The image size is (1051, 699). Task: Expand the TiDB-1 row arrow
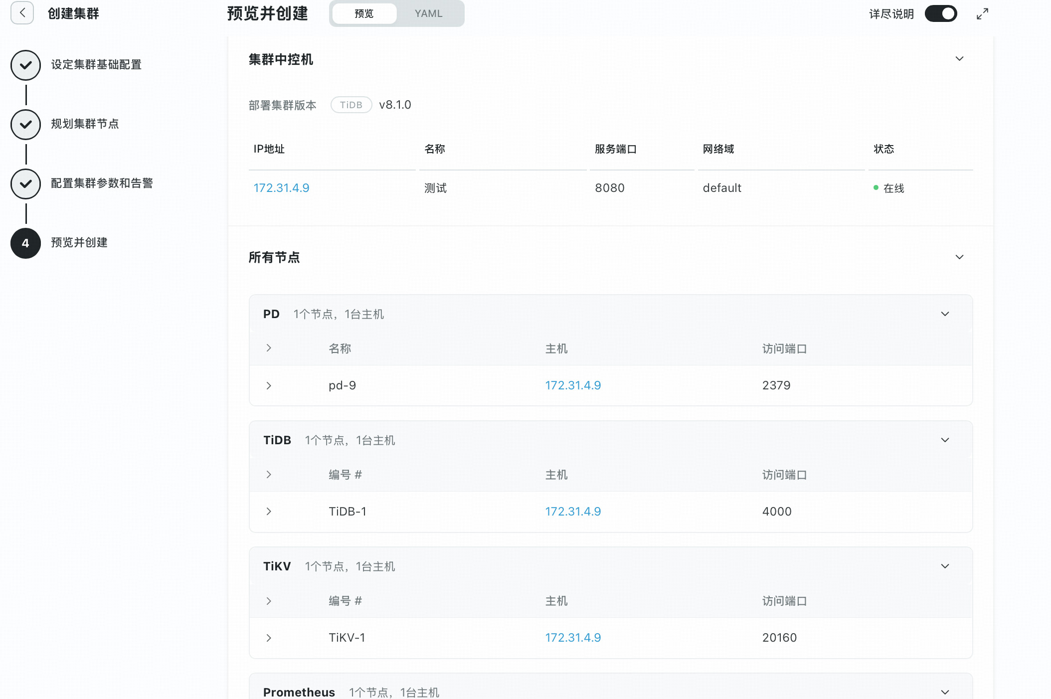click(x=269, y=512)
